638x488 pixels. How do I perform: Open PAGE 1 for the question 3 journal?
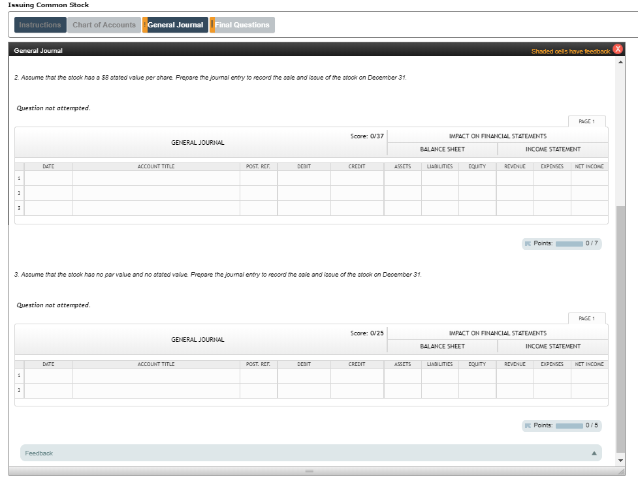point(587,318)
